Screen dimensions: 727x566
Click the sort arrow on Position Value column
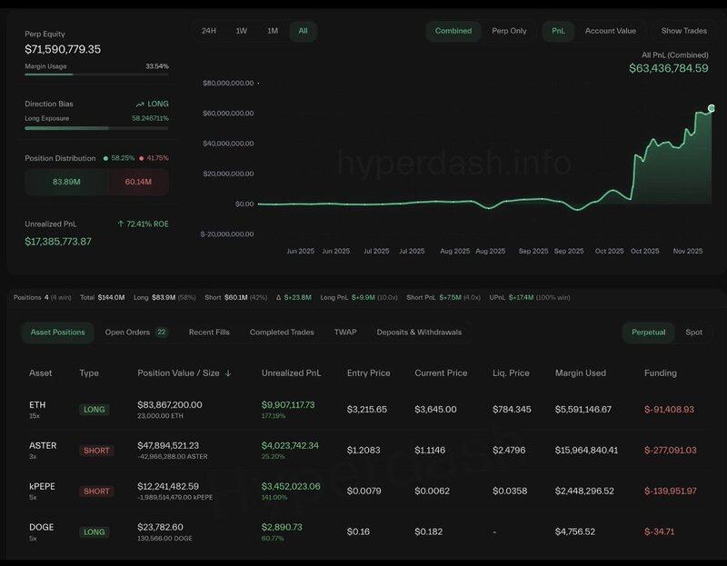pos(228,372)
